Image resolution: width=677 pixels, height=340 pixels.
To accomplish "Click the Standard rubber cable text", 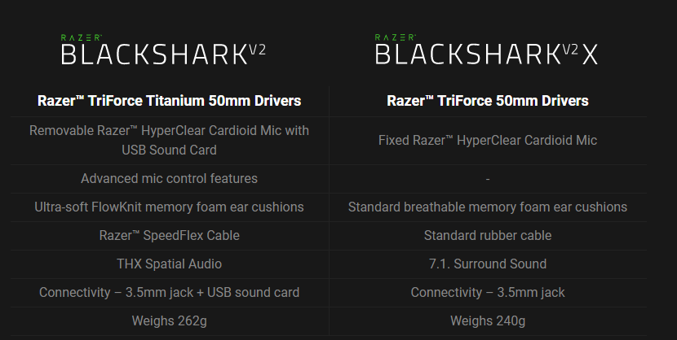I will pos(488,235).
